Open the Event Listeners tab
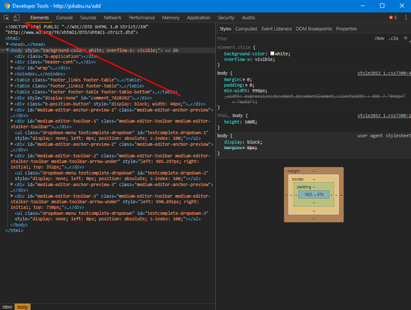Screen dimensions: 411x310 (277, 29)
